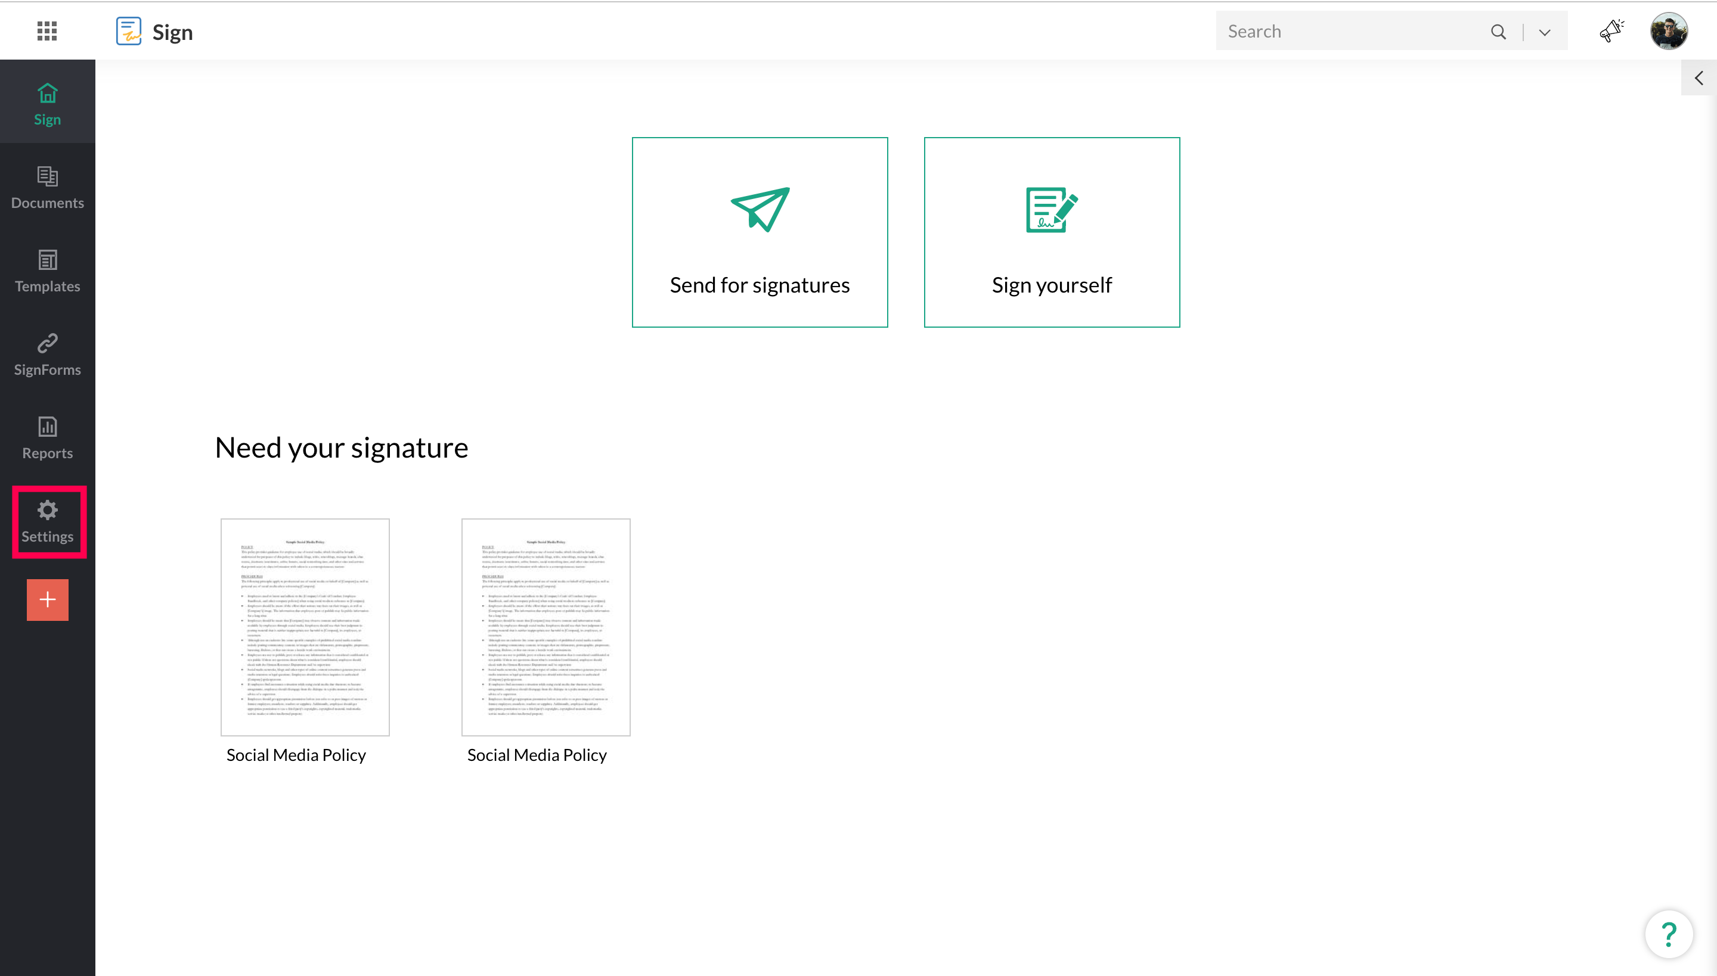Click the magnifier search icon
1717x976 pixels.
tap(1498, 32)
